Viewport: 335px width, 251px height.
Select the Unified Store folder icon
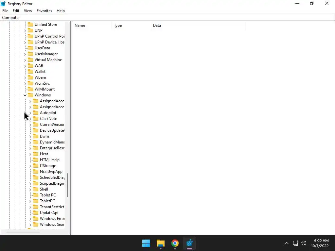30,24
